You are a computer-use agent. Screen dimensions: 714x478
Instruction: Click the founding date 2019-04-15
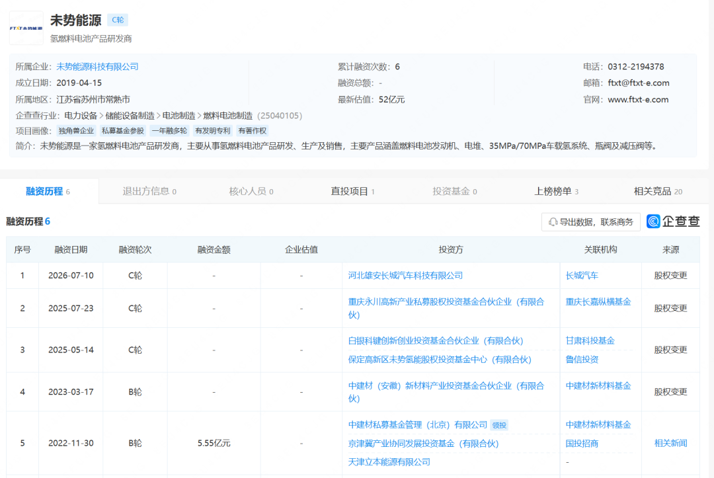click(79, 83)
